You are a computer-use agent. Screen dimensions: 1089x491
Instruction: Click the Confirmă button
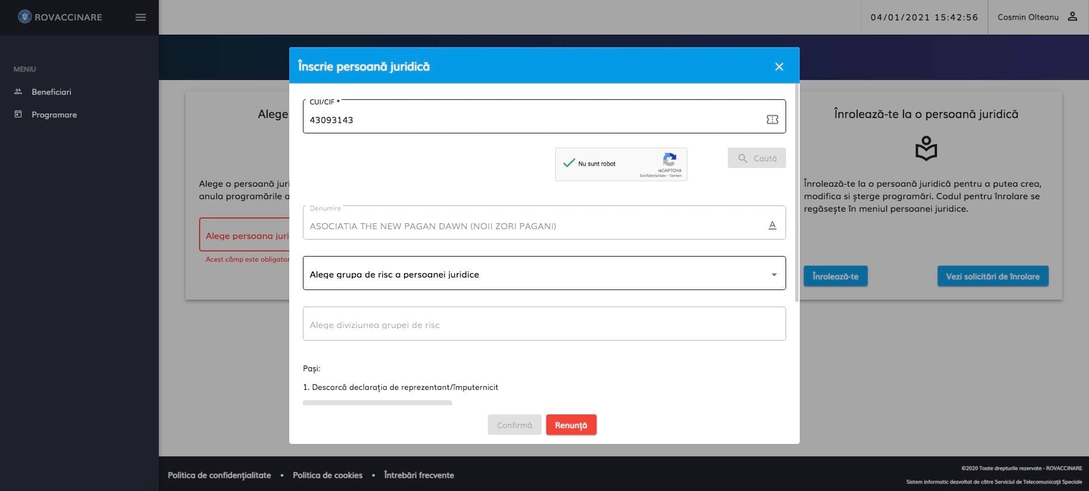514,425
